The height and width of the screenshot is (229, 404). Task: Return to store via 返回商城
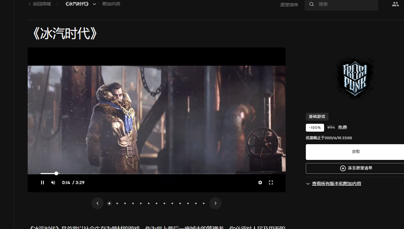40,4
